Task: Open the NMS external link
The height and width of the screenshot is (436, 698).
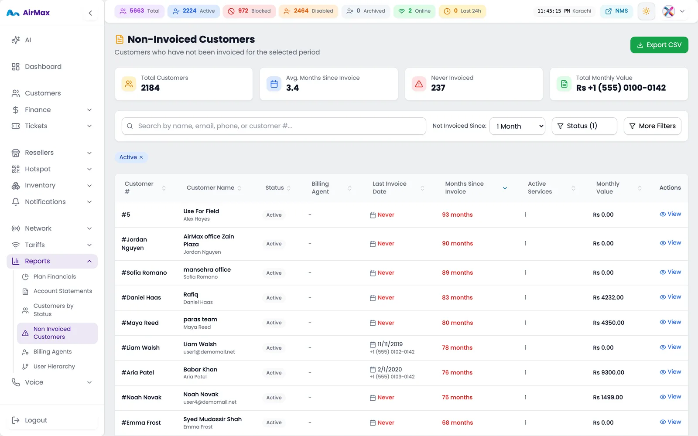Action: [x=616, y=11]
